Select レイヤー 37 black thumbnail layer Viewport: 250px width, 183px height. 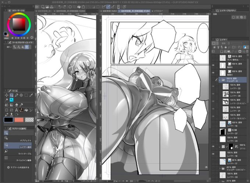click(x=222, y=132)
